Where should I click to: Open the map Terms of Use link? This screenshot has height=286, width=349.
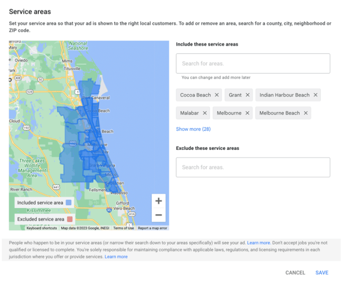pos(124,228)
